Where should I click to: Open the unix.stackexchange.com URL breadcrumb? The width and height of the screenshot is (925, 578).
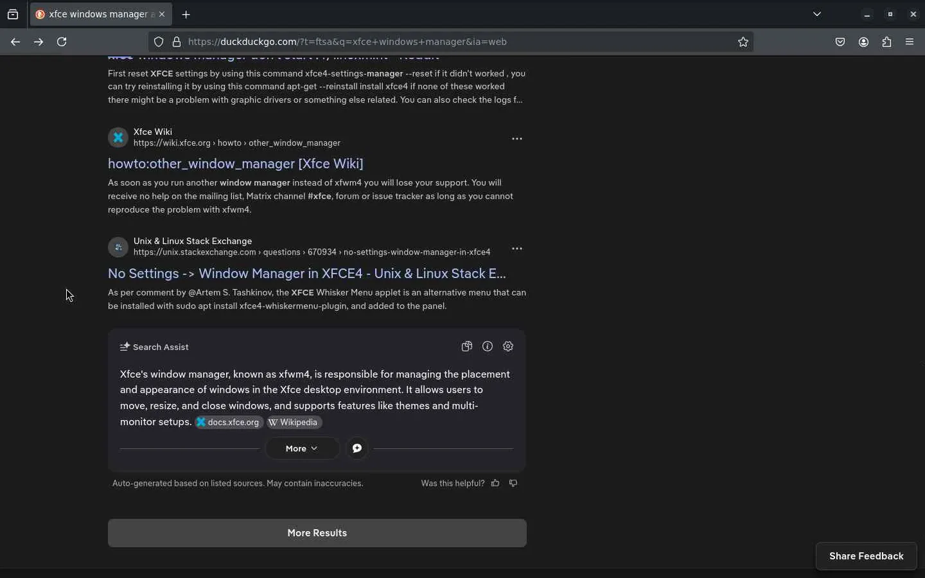coord(312,252)
